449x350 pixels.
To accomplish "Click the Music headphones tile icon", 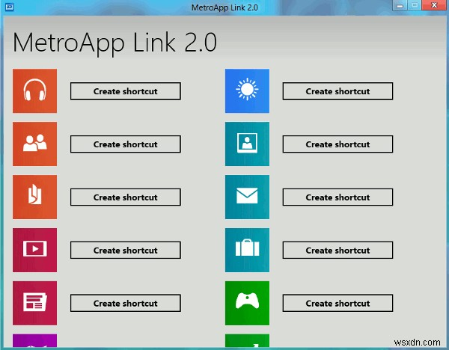I will click(34, 90).
